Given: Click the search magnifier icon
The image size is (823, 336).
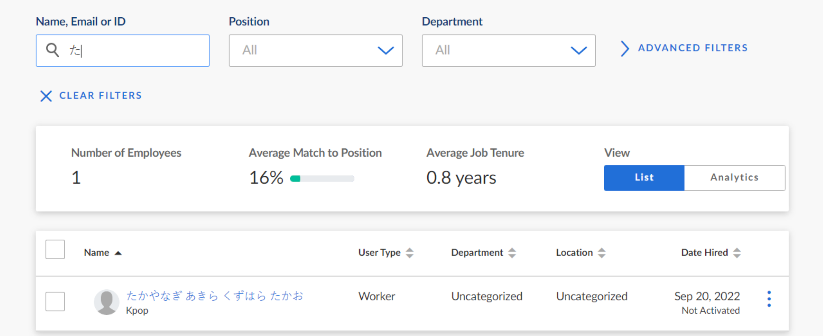Looking at the screenshot, I should tap(52, 50).
